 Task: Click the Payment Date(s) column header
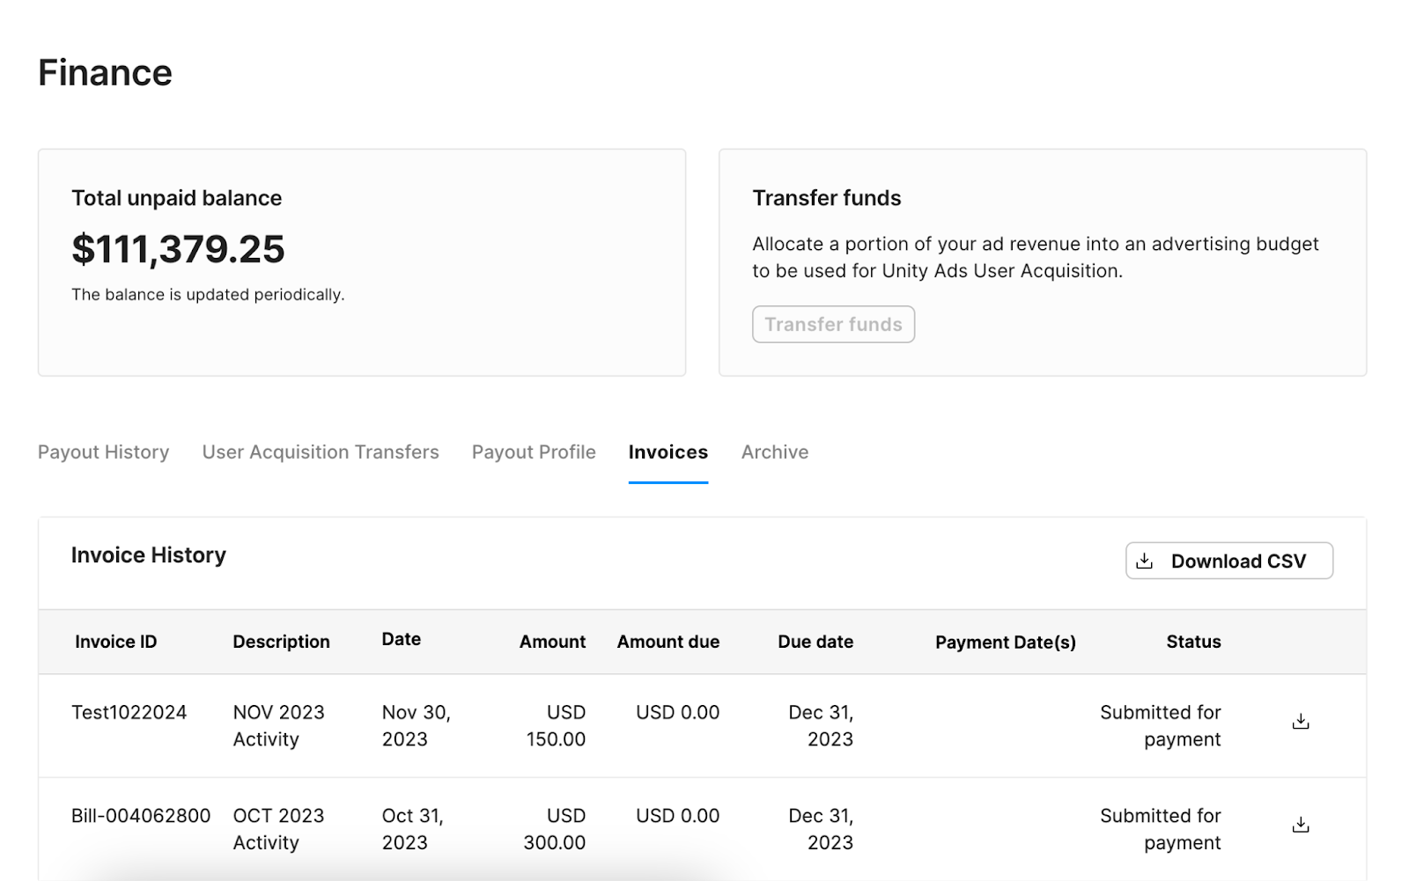click(x=1005, y=642)
